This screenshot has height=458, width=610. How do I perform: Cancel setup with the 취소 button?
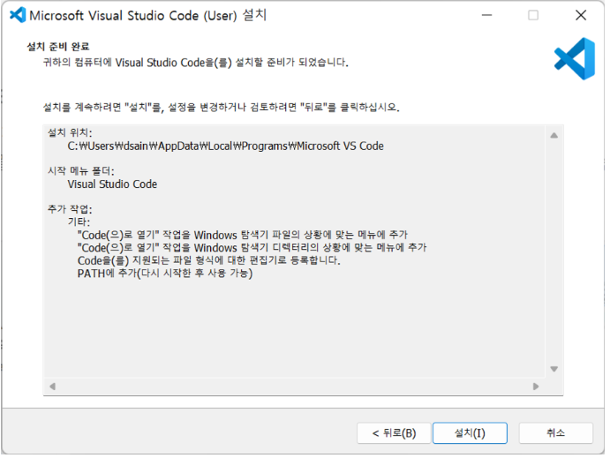(555, 432)
